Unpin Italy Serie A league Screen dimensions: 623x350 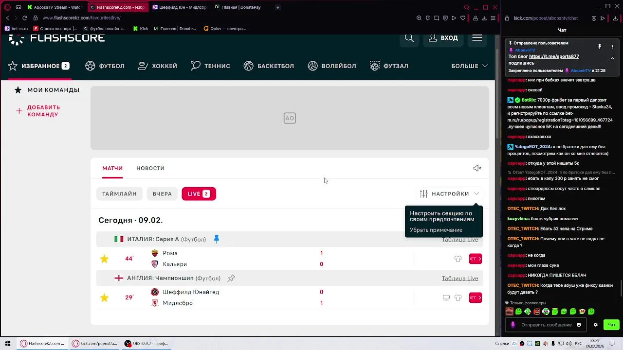[217, 239]
